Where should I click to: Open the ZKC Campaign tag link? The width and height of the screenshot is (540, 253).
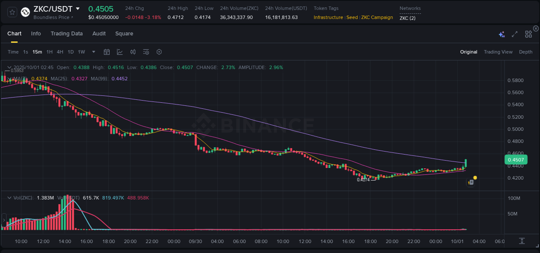[376, 18]
